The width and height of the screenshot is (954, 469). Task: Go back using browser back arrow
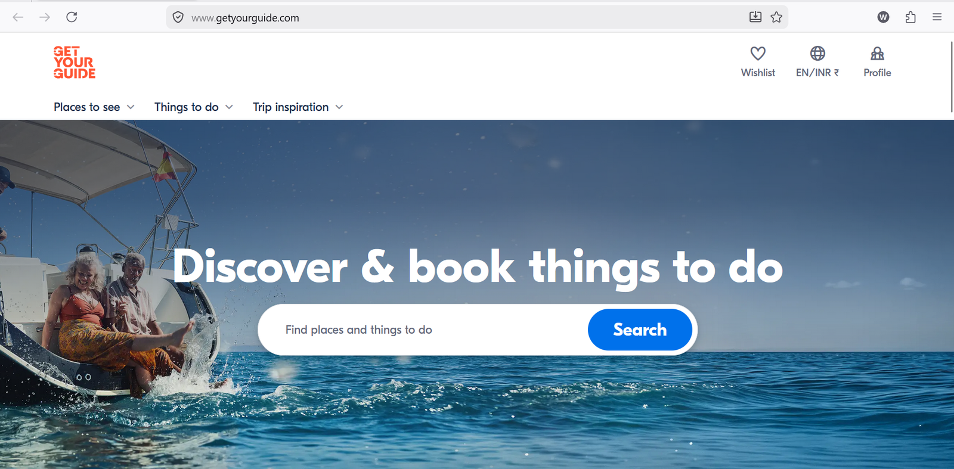pos(18,17)
